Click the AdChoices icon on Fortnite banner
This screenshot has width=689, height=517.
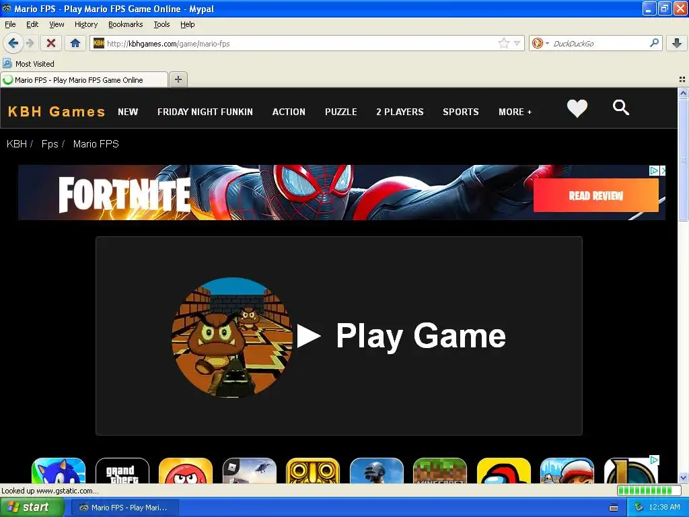tap(654, 170)
